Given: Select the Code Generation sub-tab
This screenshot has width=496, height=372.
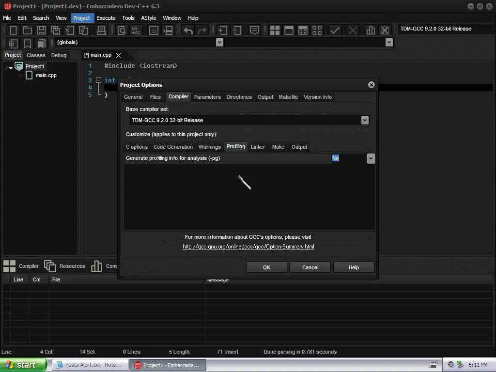Looking at the screenshot, I should pos(173,147).
